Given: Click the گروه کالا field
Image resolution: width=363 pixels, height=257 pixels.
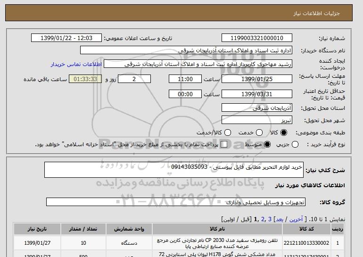Looking at the screenshot, I should (x=176, y=202).
